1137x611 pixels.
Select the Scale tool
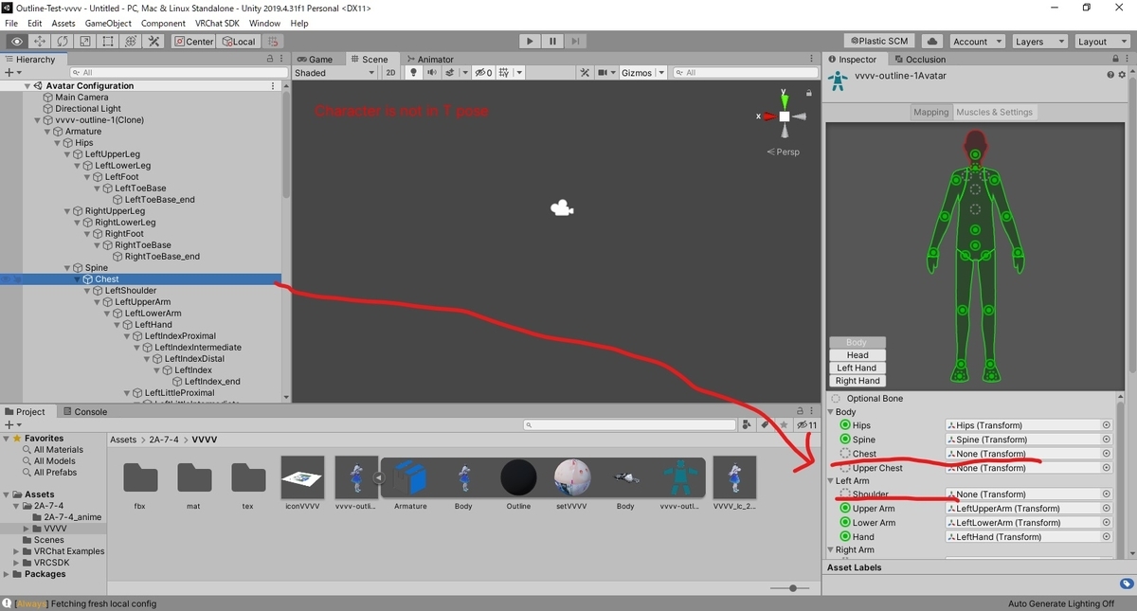coord(85,42)
